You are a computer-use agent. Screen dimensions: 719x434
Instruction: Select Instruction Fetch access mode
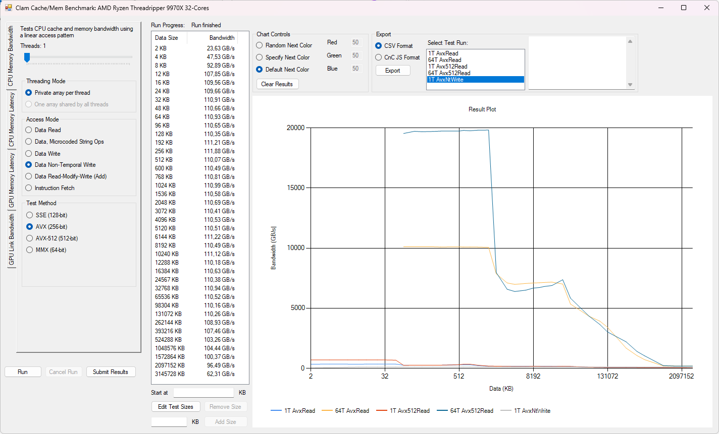50,188
